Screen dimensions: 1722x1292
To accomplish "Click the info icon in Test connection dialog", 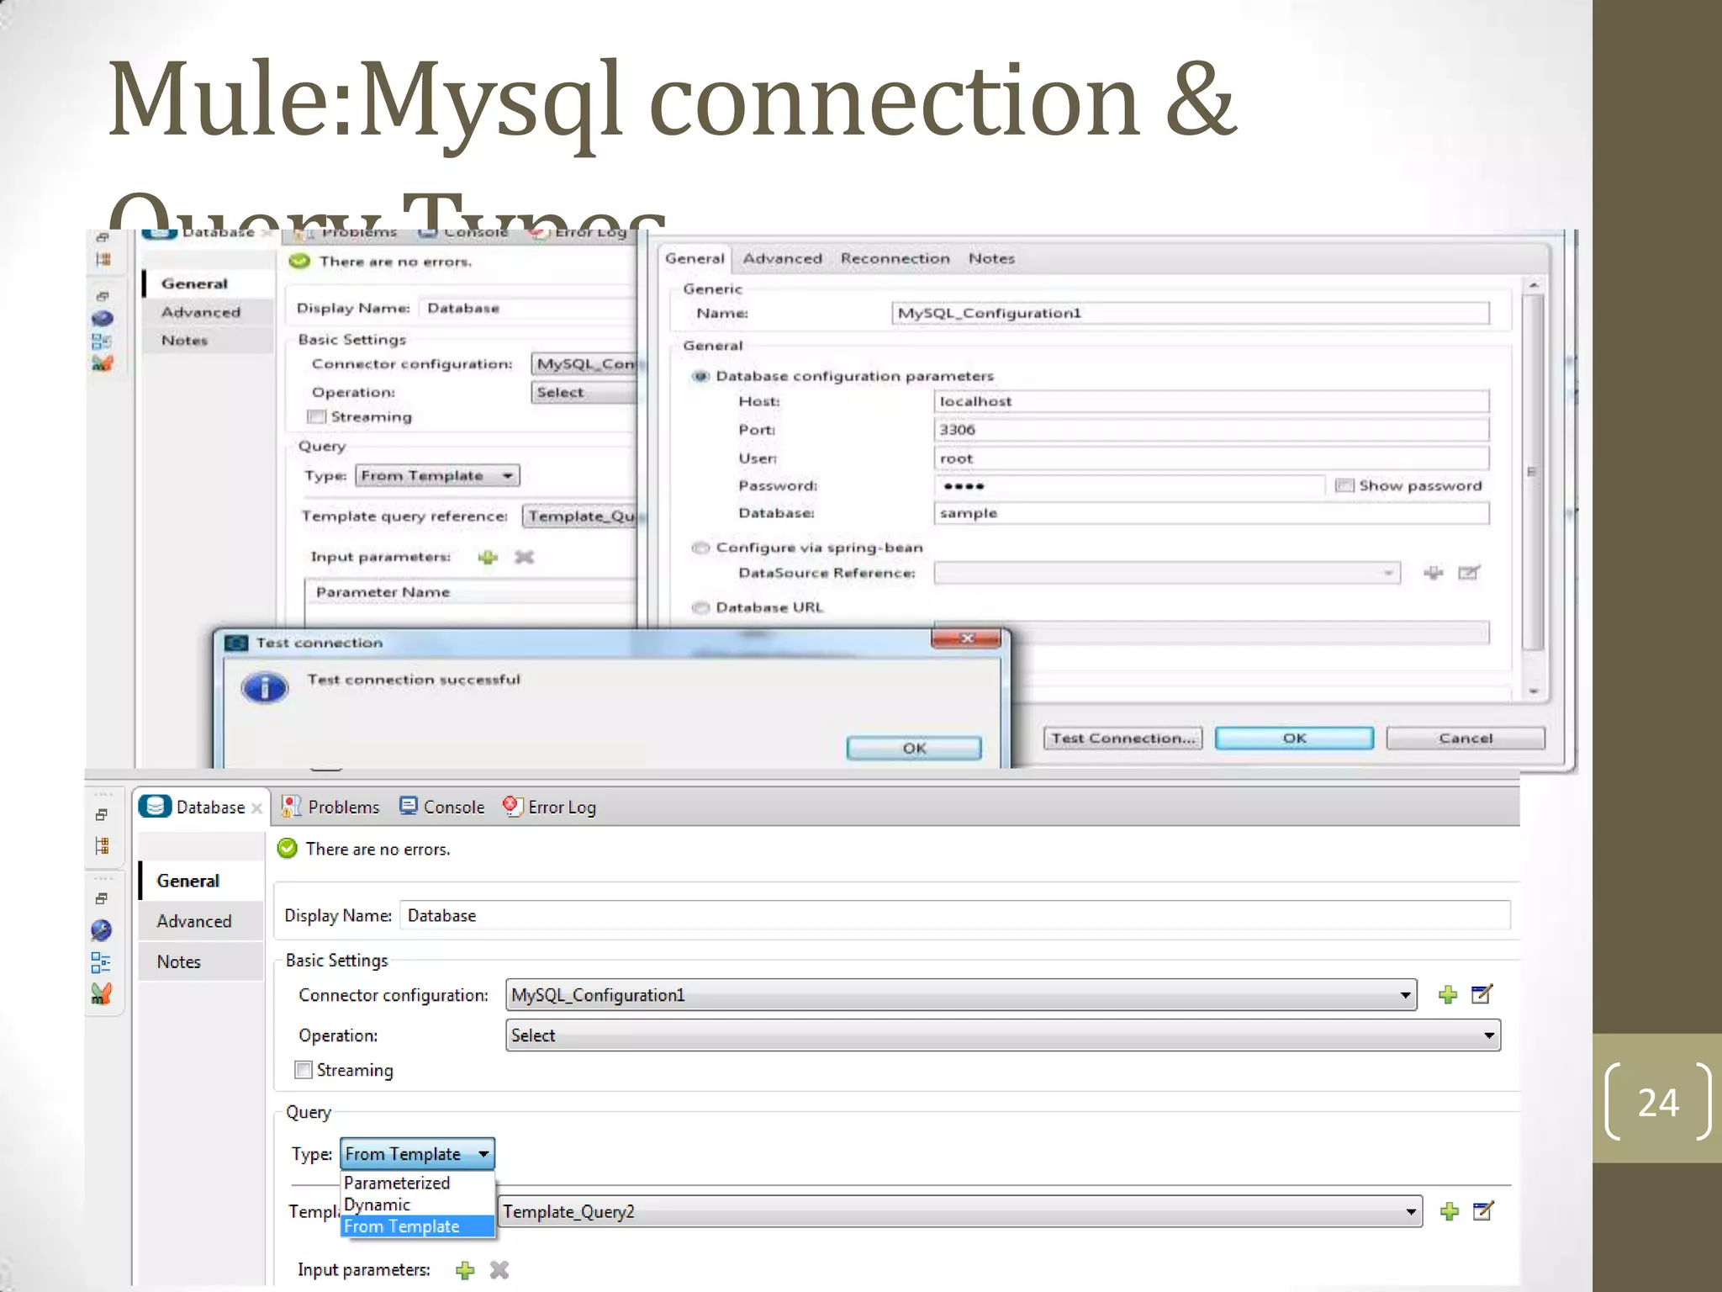I will coord(265,688).
